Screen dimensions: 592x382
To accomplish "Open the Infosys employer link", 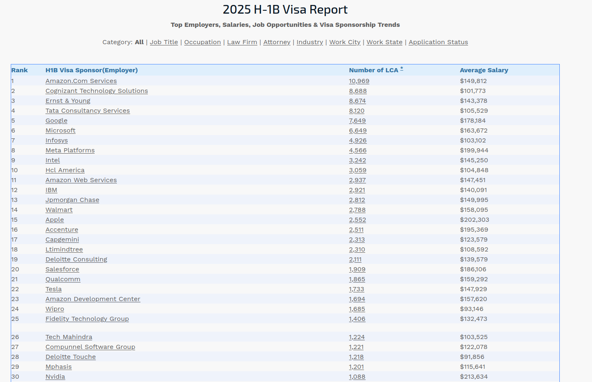I will pos(57,140).
